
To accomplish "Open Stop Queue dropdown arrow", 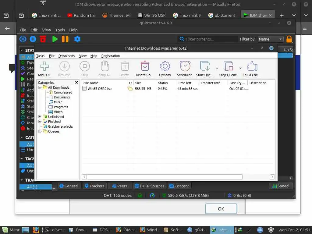I will (241, 68).
